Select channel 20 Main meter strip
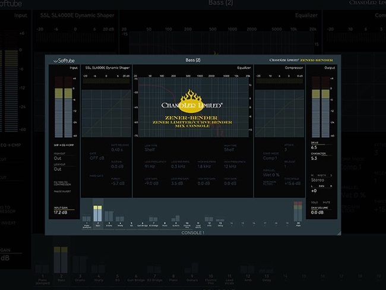Viewport: 386px width, 290px height. tap(298, 214)
